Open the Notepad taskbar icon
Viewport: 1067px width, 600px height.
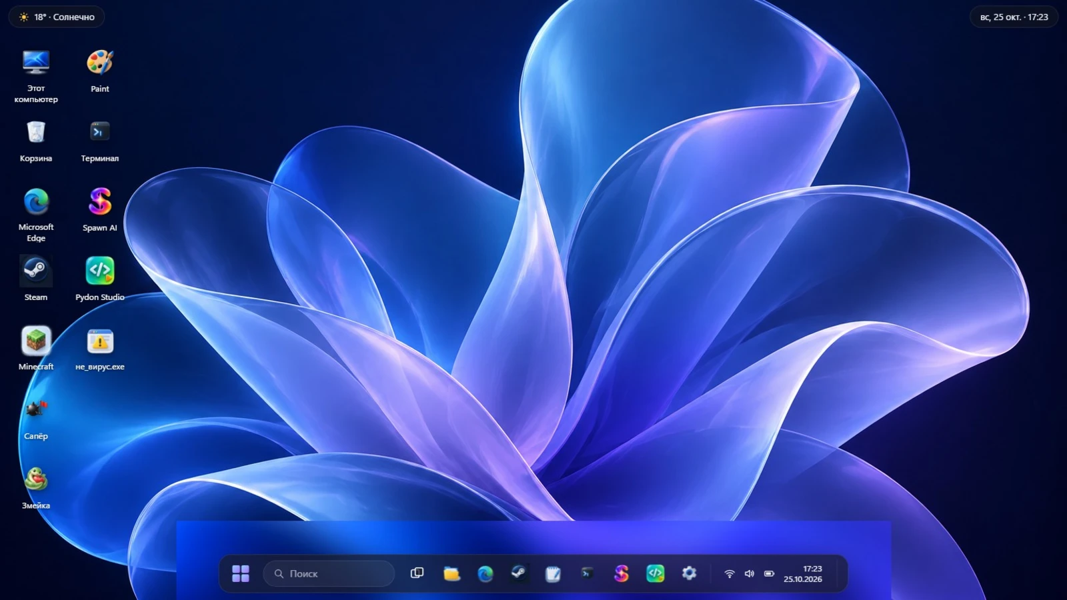pos(553,573)
